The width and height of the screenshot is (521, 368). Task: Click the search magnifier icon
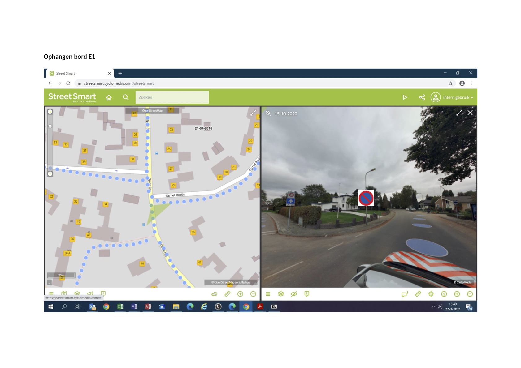tap(125, 97)
